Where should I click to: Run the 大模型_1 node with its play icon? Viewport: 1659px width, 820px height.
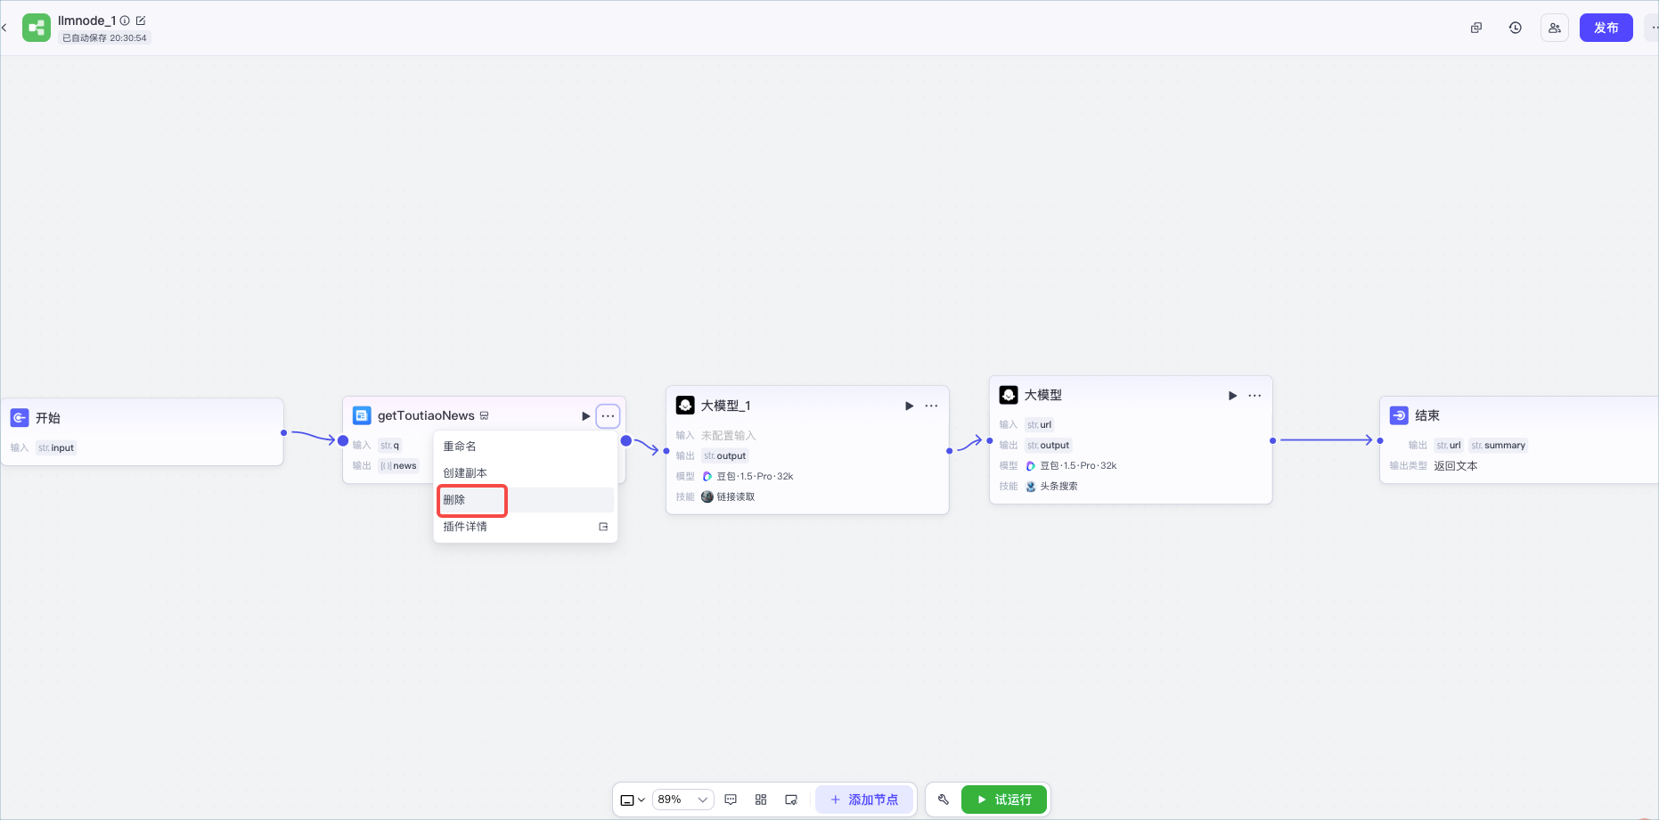(909, 406)
